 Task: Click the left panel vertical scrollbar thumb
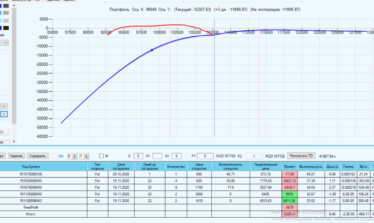(14, 66)
